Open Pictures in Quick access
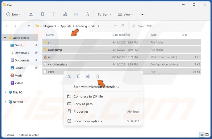The image size is (212, 139). [20, 68]
